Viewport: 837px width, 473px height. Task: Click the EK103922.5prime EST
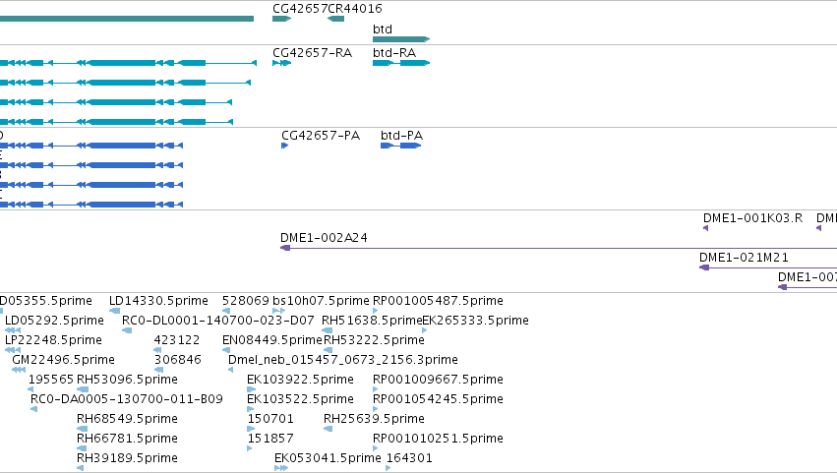[x=252, y=389]
